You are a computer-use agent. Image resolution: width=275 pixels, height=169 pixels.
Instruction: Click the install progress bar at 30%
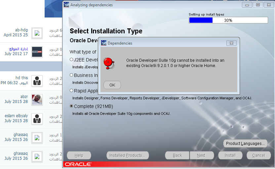tap(228, 20)
